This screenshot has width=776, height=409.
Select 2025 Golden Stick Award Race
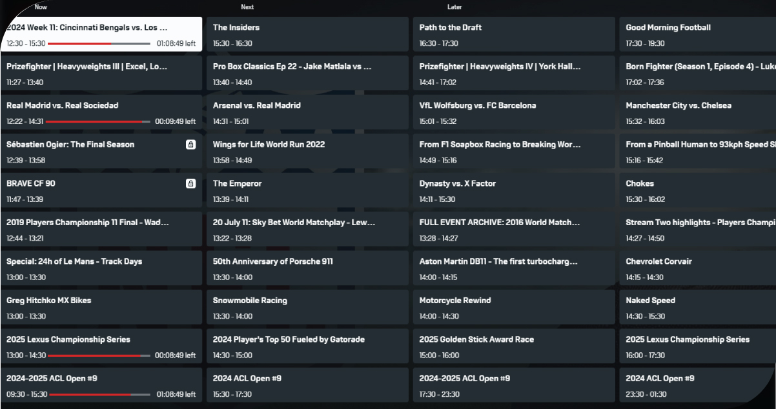(513, 346)
